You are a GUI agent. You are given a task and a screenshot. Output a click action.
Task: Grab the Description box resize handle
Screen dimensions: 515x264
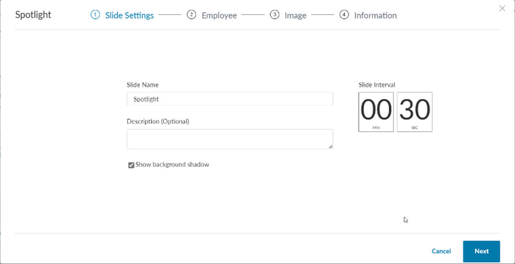coord(330,146)
